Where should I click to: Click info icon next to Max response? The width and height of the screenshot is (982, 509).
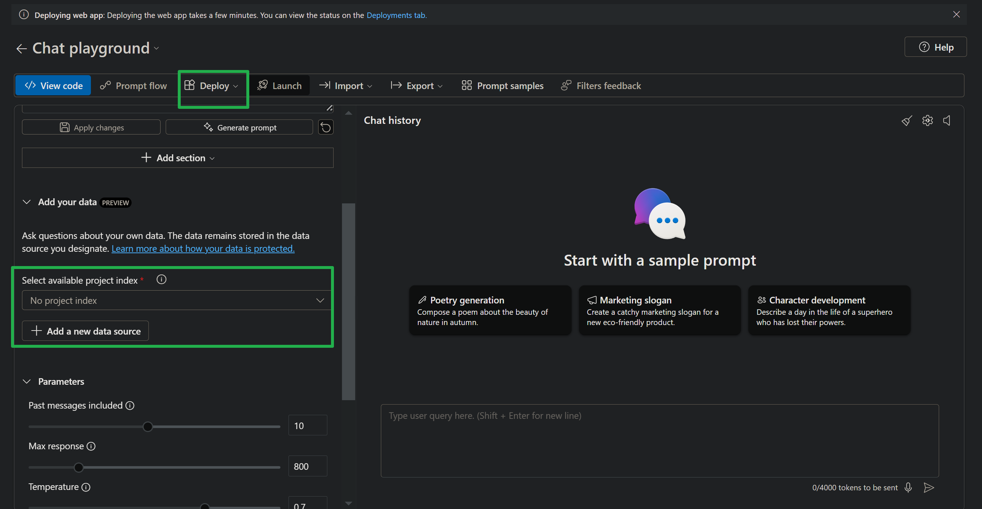[x=91, y=446]
